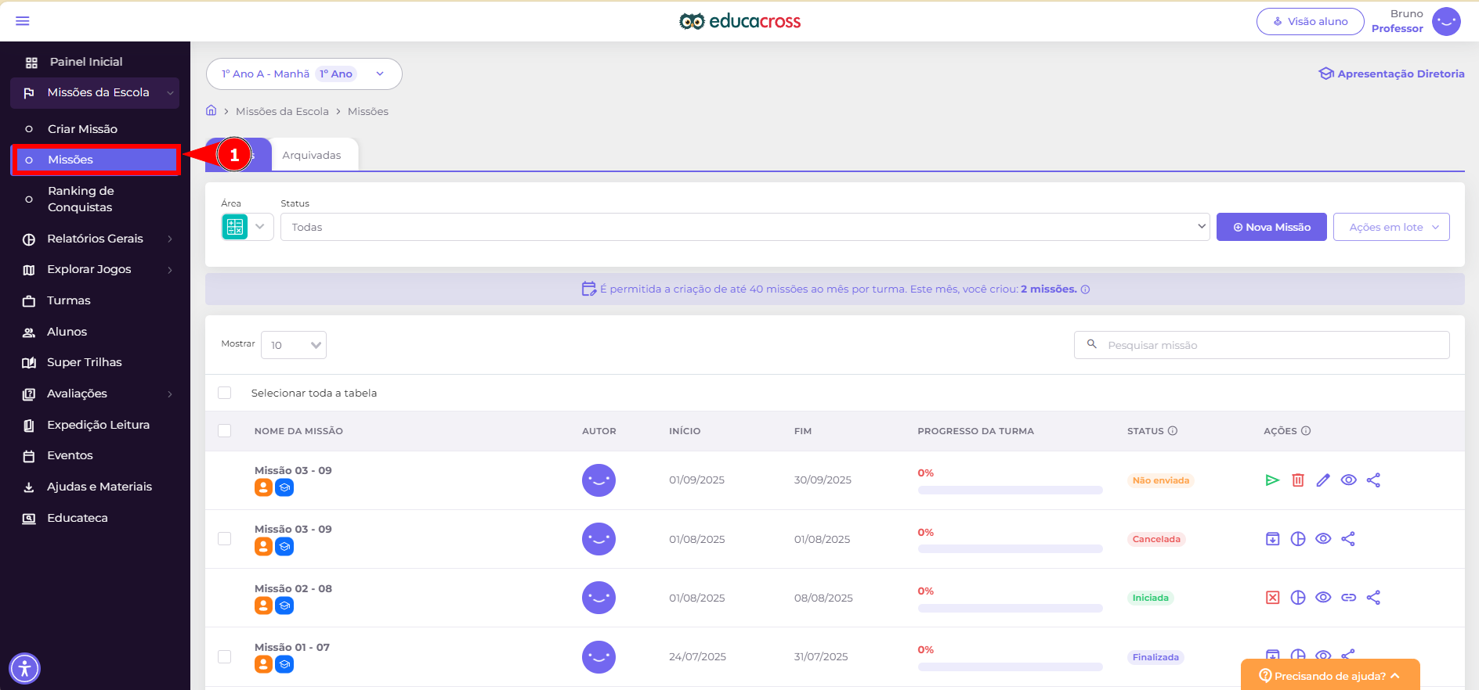Select the Cancelada Missão 03 - 09 checkbox
The height and width of the screenshot is (690, 1479).
tap(225, 539)
